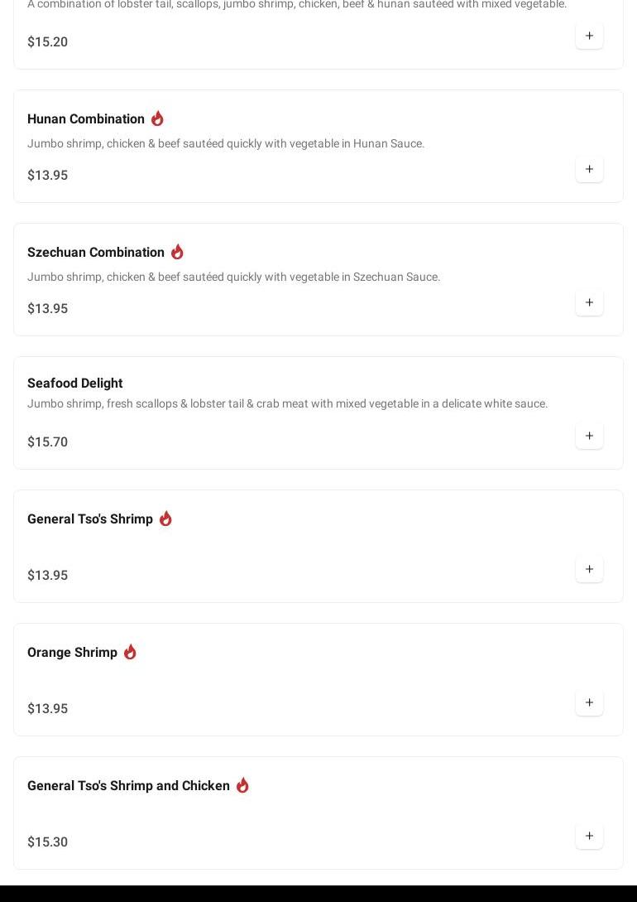Add Szechuan Combination using plus button
The width and height of the screenshot is (637, 902).
coord(589,302)
